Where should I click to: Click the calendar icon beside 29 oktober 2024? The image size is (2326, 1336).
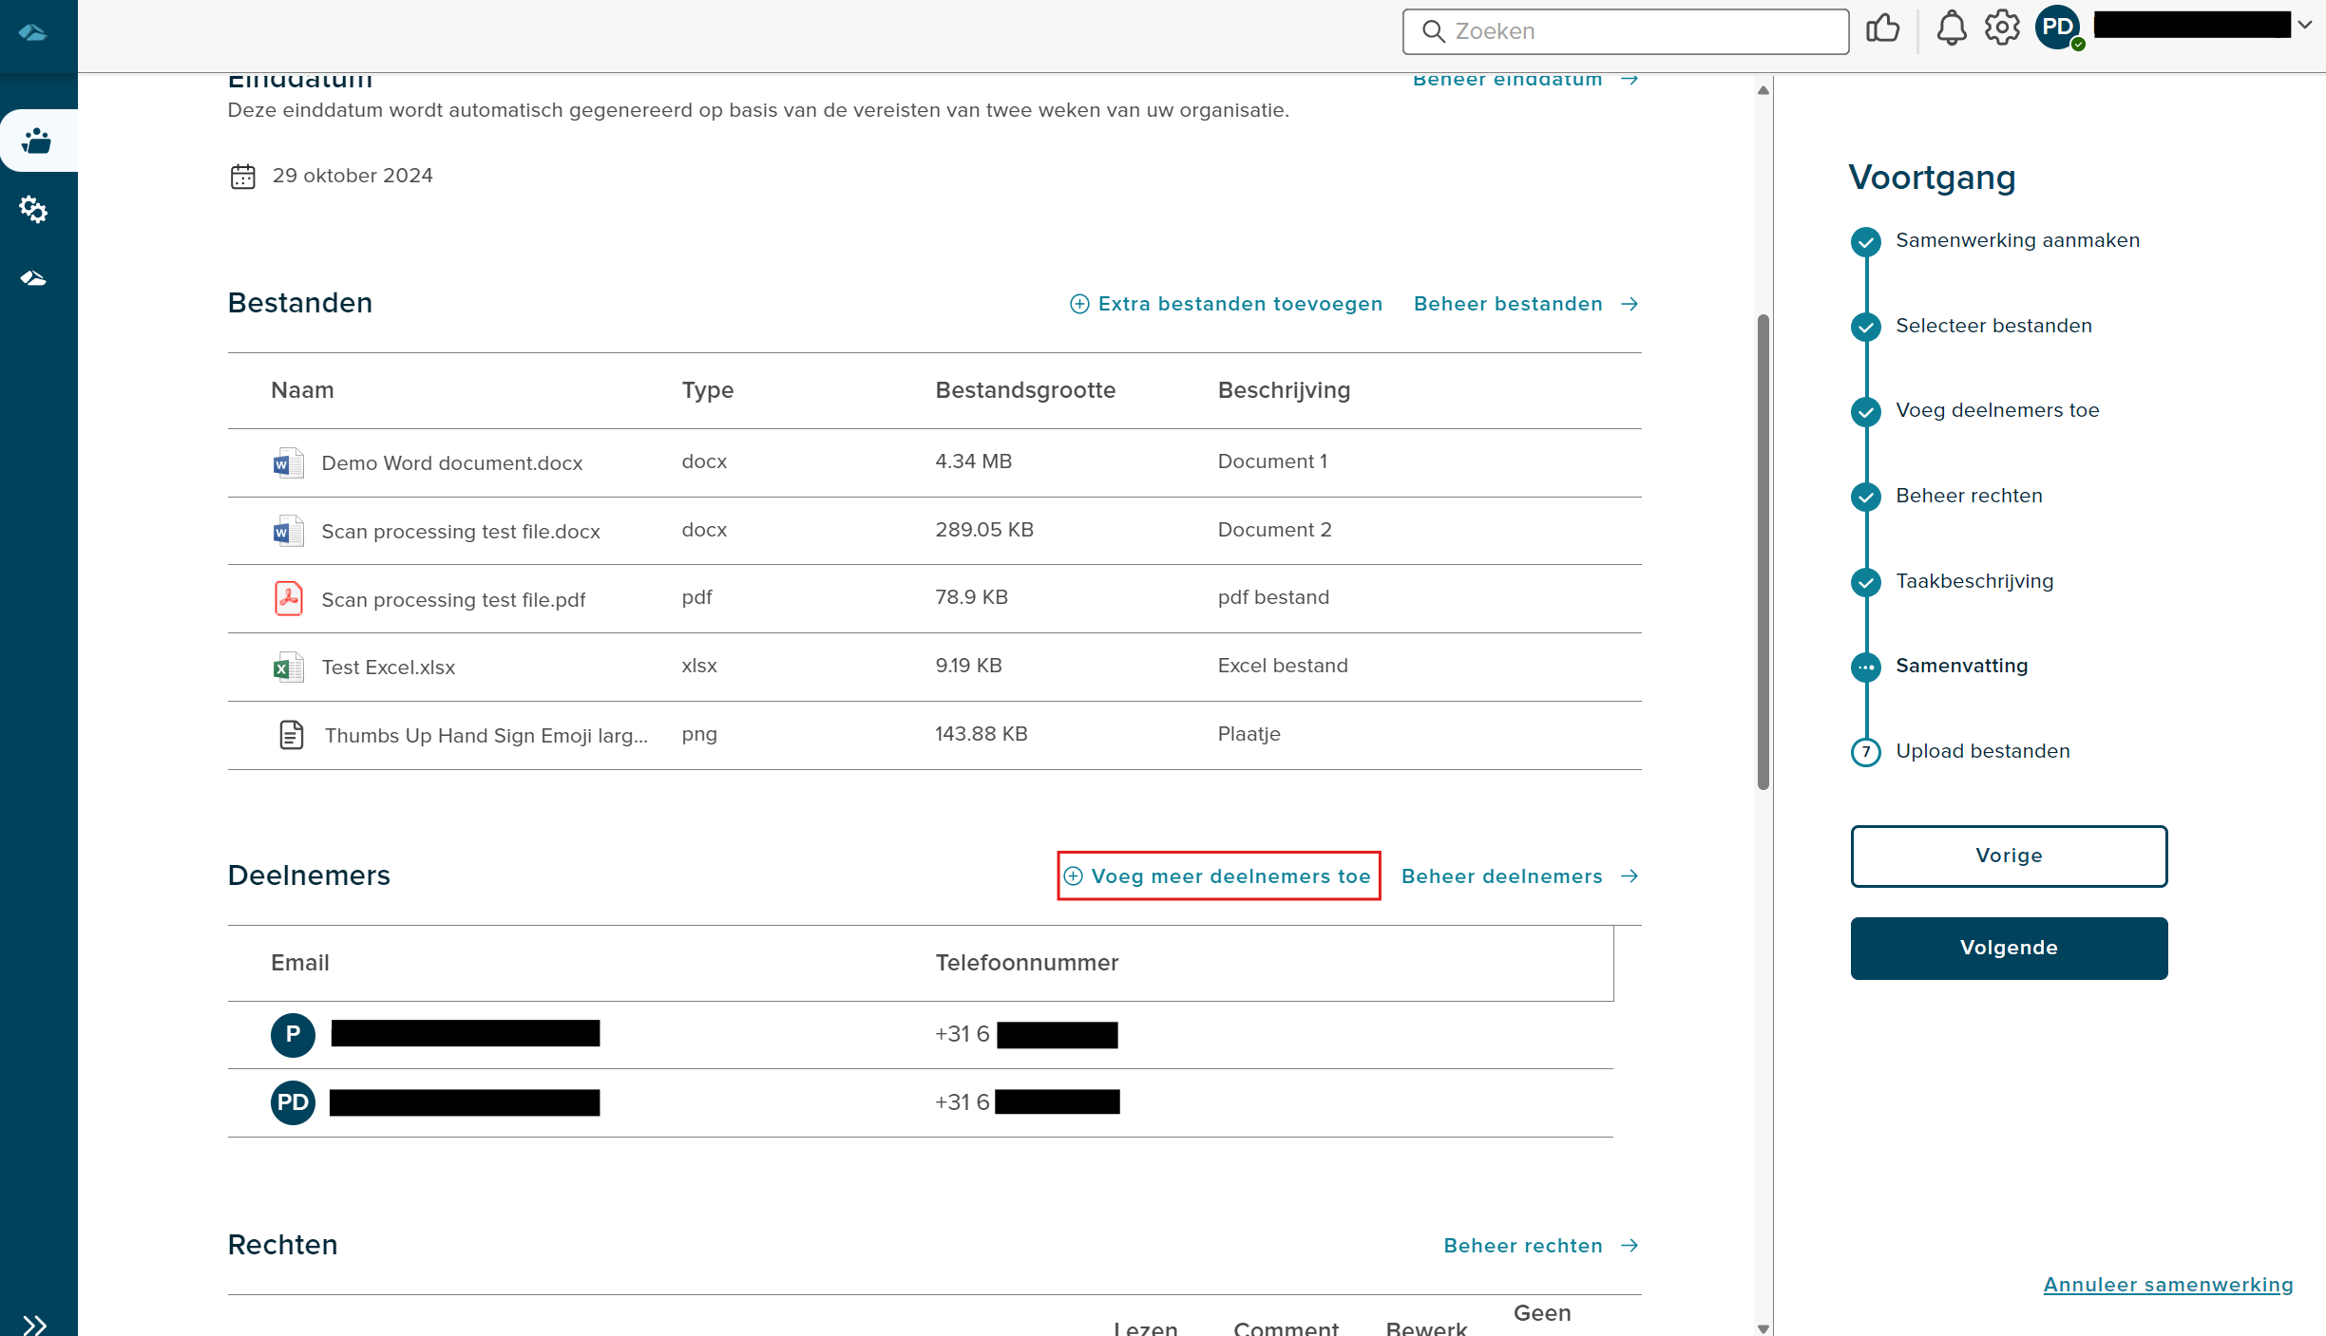click(243, 177)
